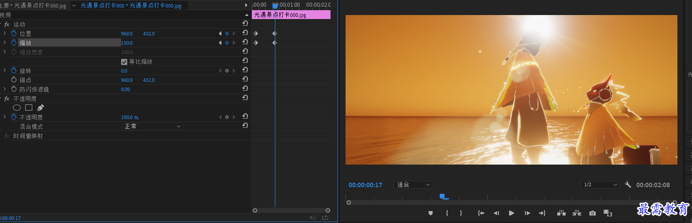This screenshot has width=692, height=223.
Task: Toggle the 旋转 animation stopwatch
Action: click(14, 71)
